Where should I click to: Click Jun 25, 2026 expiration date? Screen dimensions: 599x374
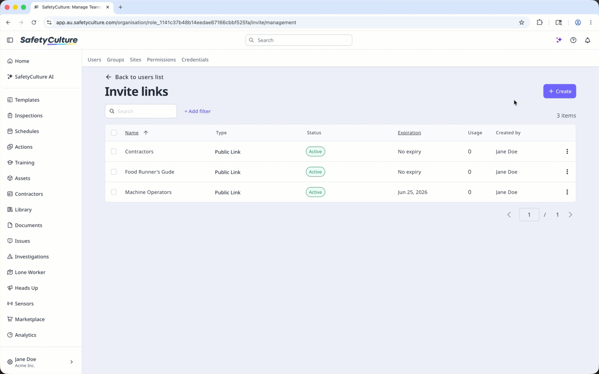(413, 192)
